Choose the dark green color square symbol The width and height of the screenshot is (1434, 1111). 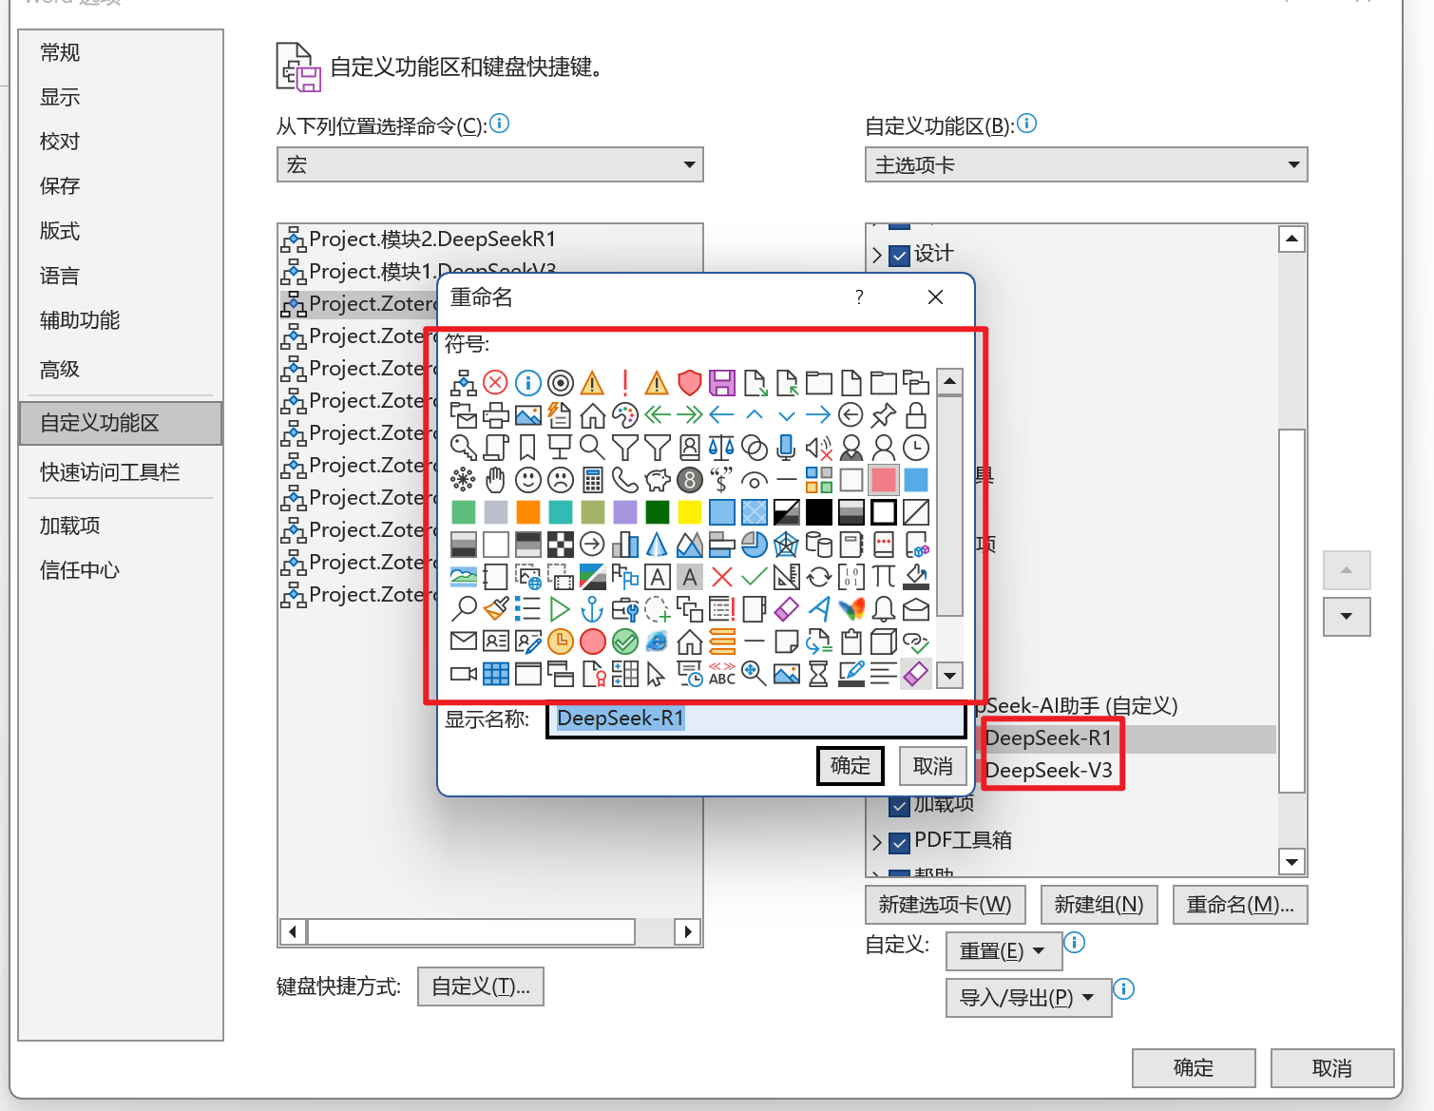tap(657, 512)
